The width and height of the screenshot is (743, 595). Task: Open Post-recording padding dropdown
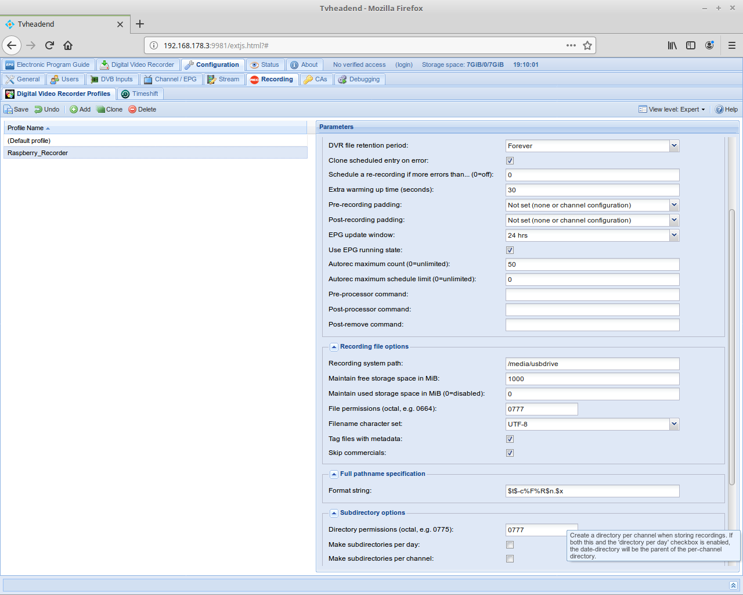click(674, 220)
